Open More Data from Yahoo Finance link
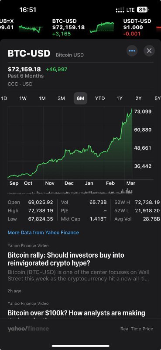The height and width of the screenshot is (350, 161). pos(43,232)
